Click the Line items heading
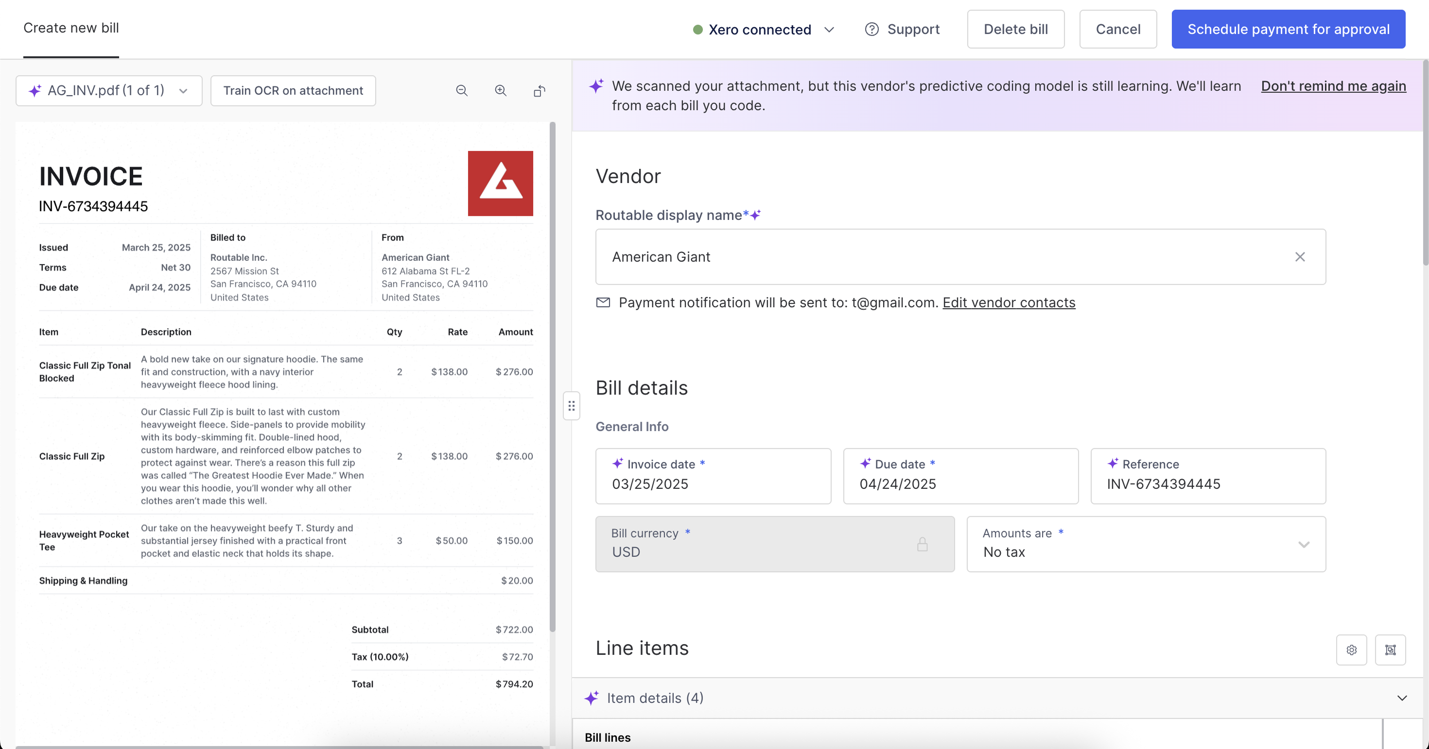Image resolution: width=1429 pixels, height=749 pixels. (x=642, y=648)
